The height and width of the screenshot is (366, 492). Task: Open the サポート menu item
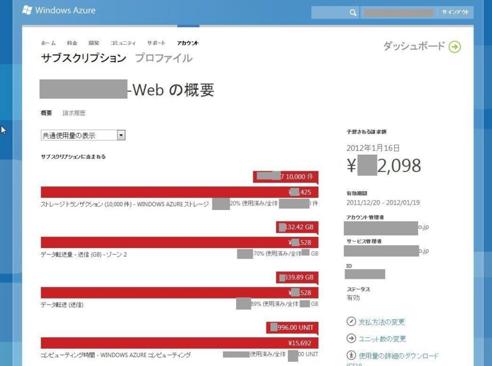[156, 43]
